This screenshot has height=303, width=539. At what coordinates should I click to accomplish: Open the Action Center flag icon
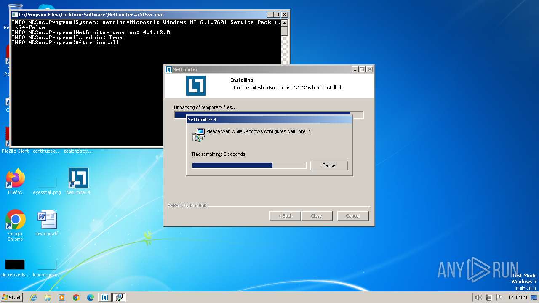499,298
